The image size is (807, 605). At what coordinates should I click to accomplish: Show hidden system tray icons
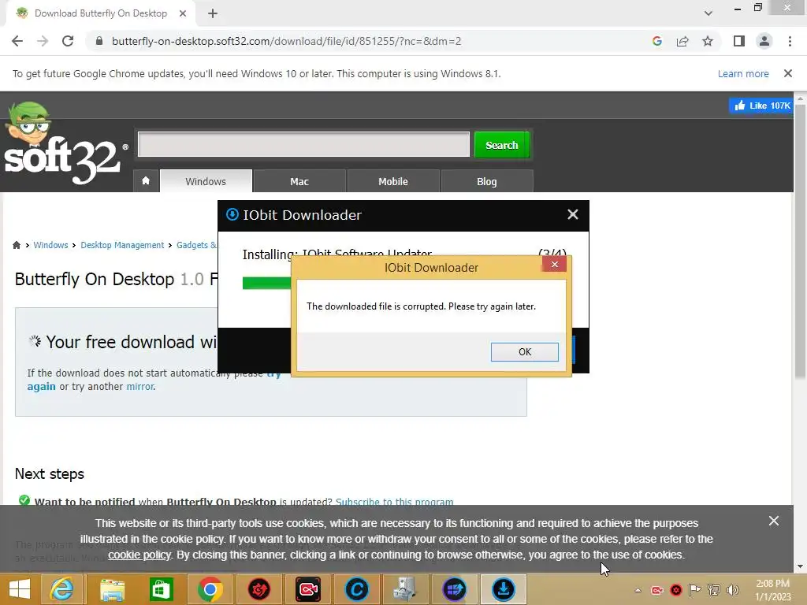(638, 590)
